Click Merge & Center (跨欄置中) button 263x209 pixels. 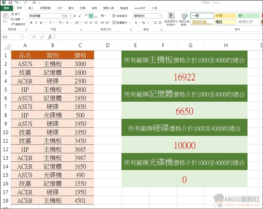[x=120, y=23]
